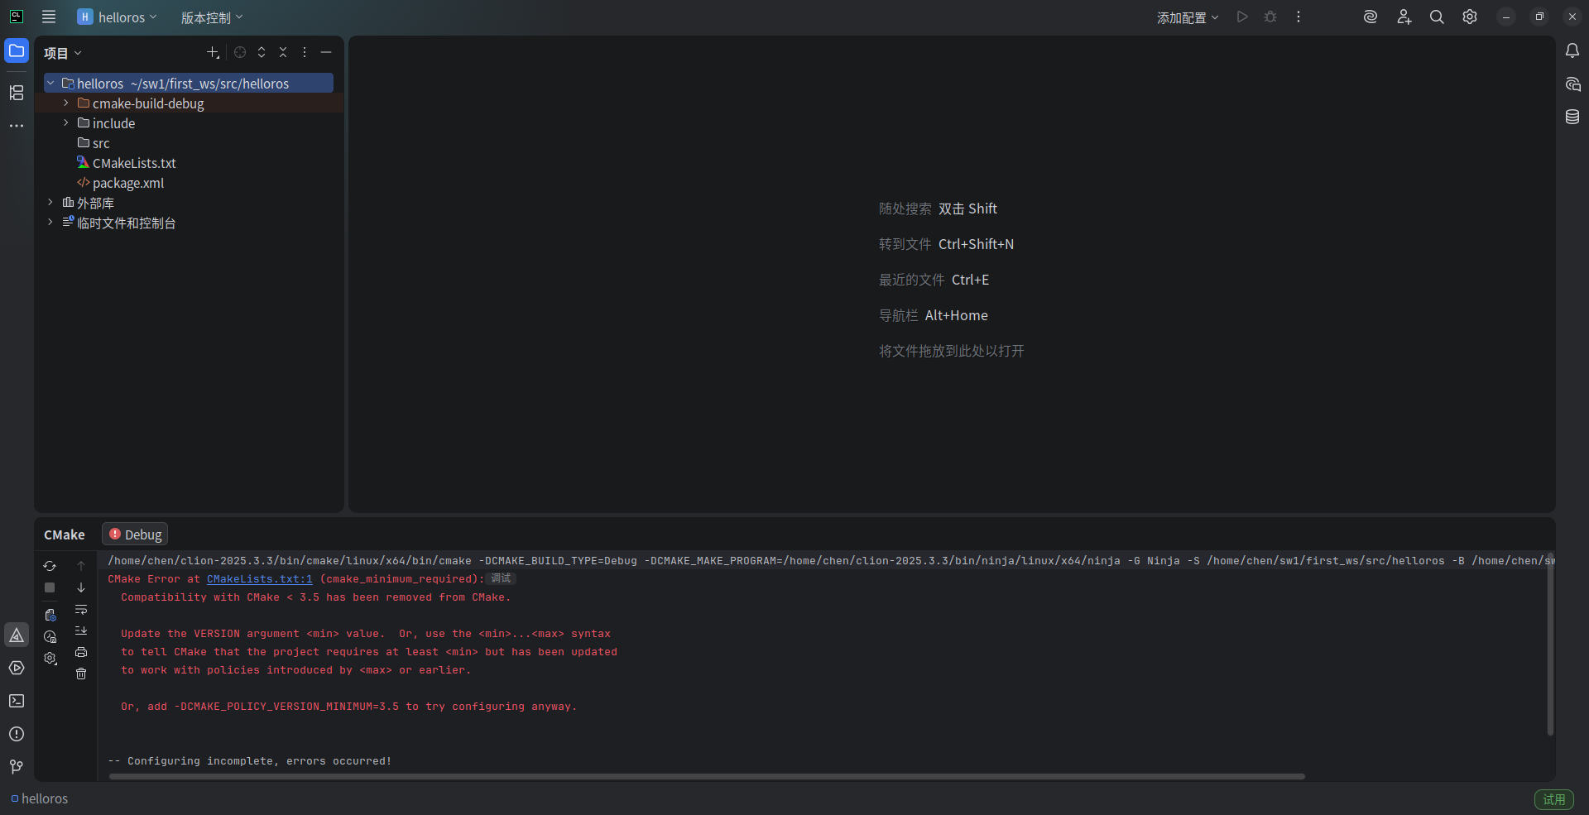Open the Project tool window sidebar icon
Screen dimensions: 1589x815
point(17,50)
